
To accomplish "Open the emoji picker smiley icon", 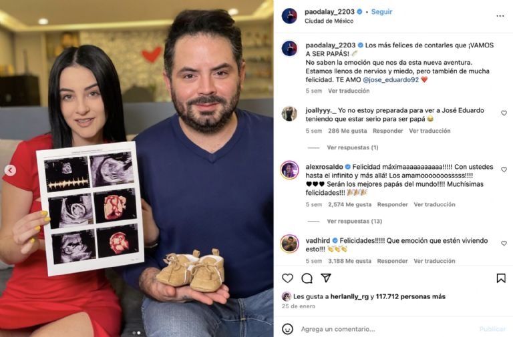I will coord(288,329).
